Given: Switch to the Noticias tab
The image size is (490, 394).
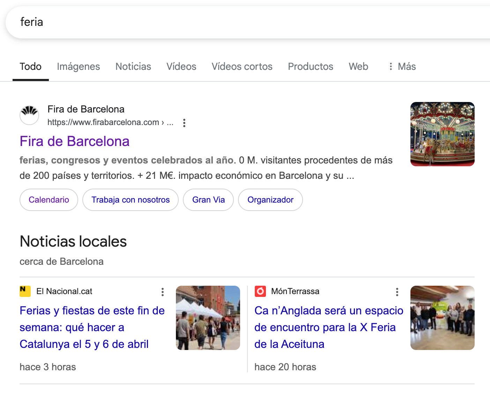Looking at the screenshot, I should click(x=133, y=66).
